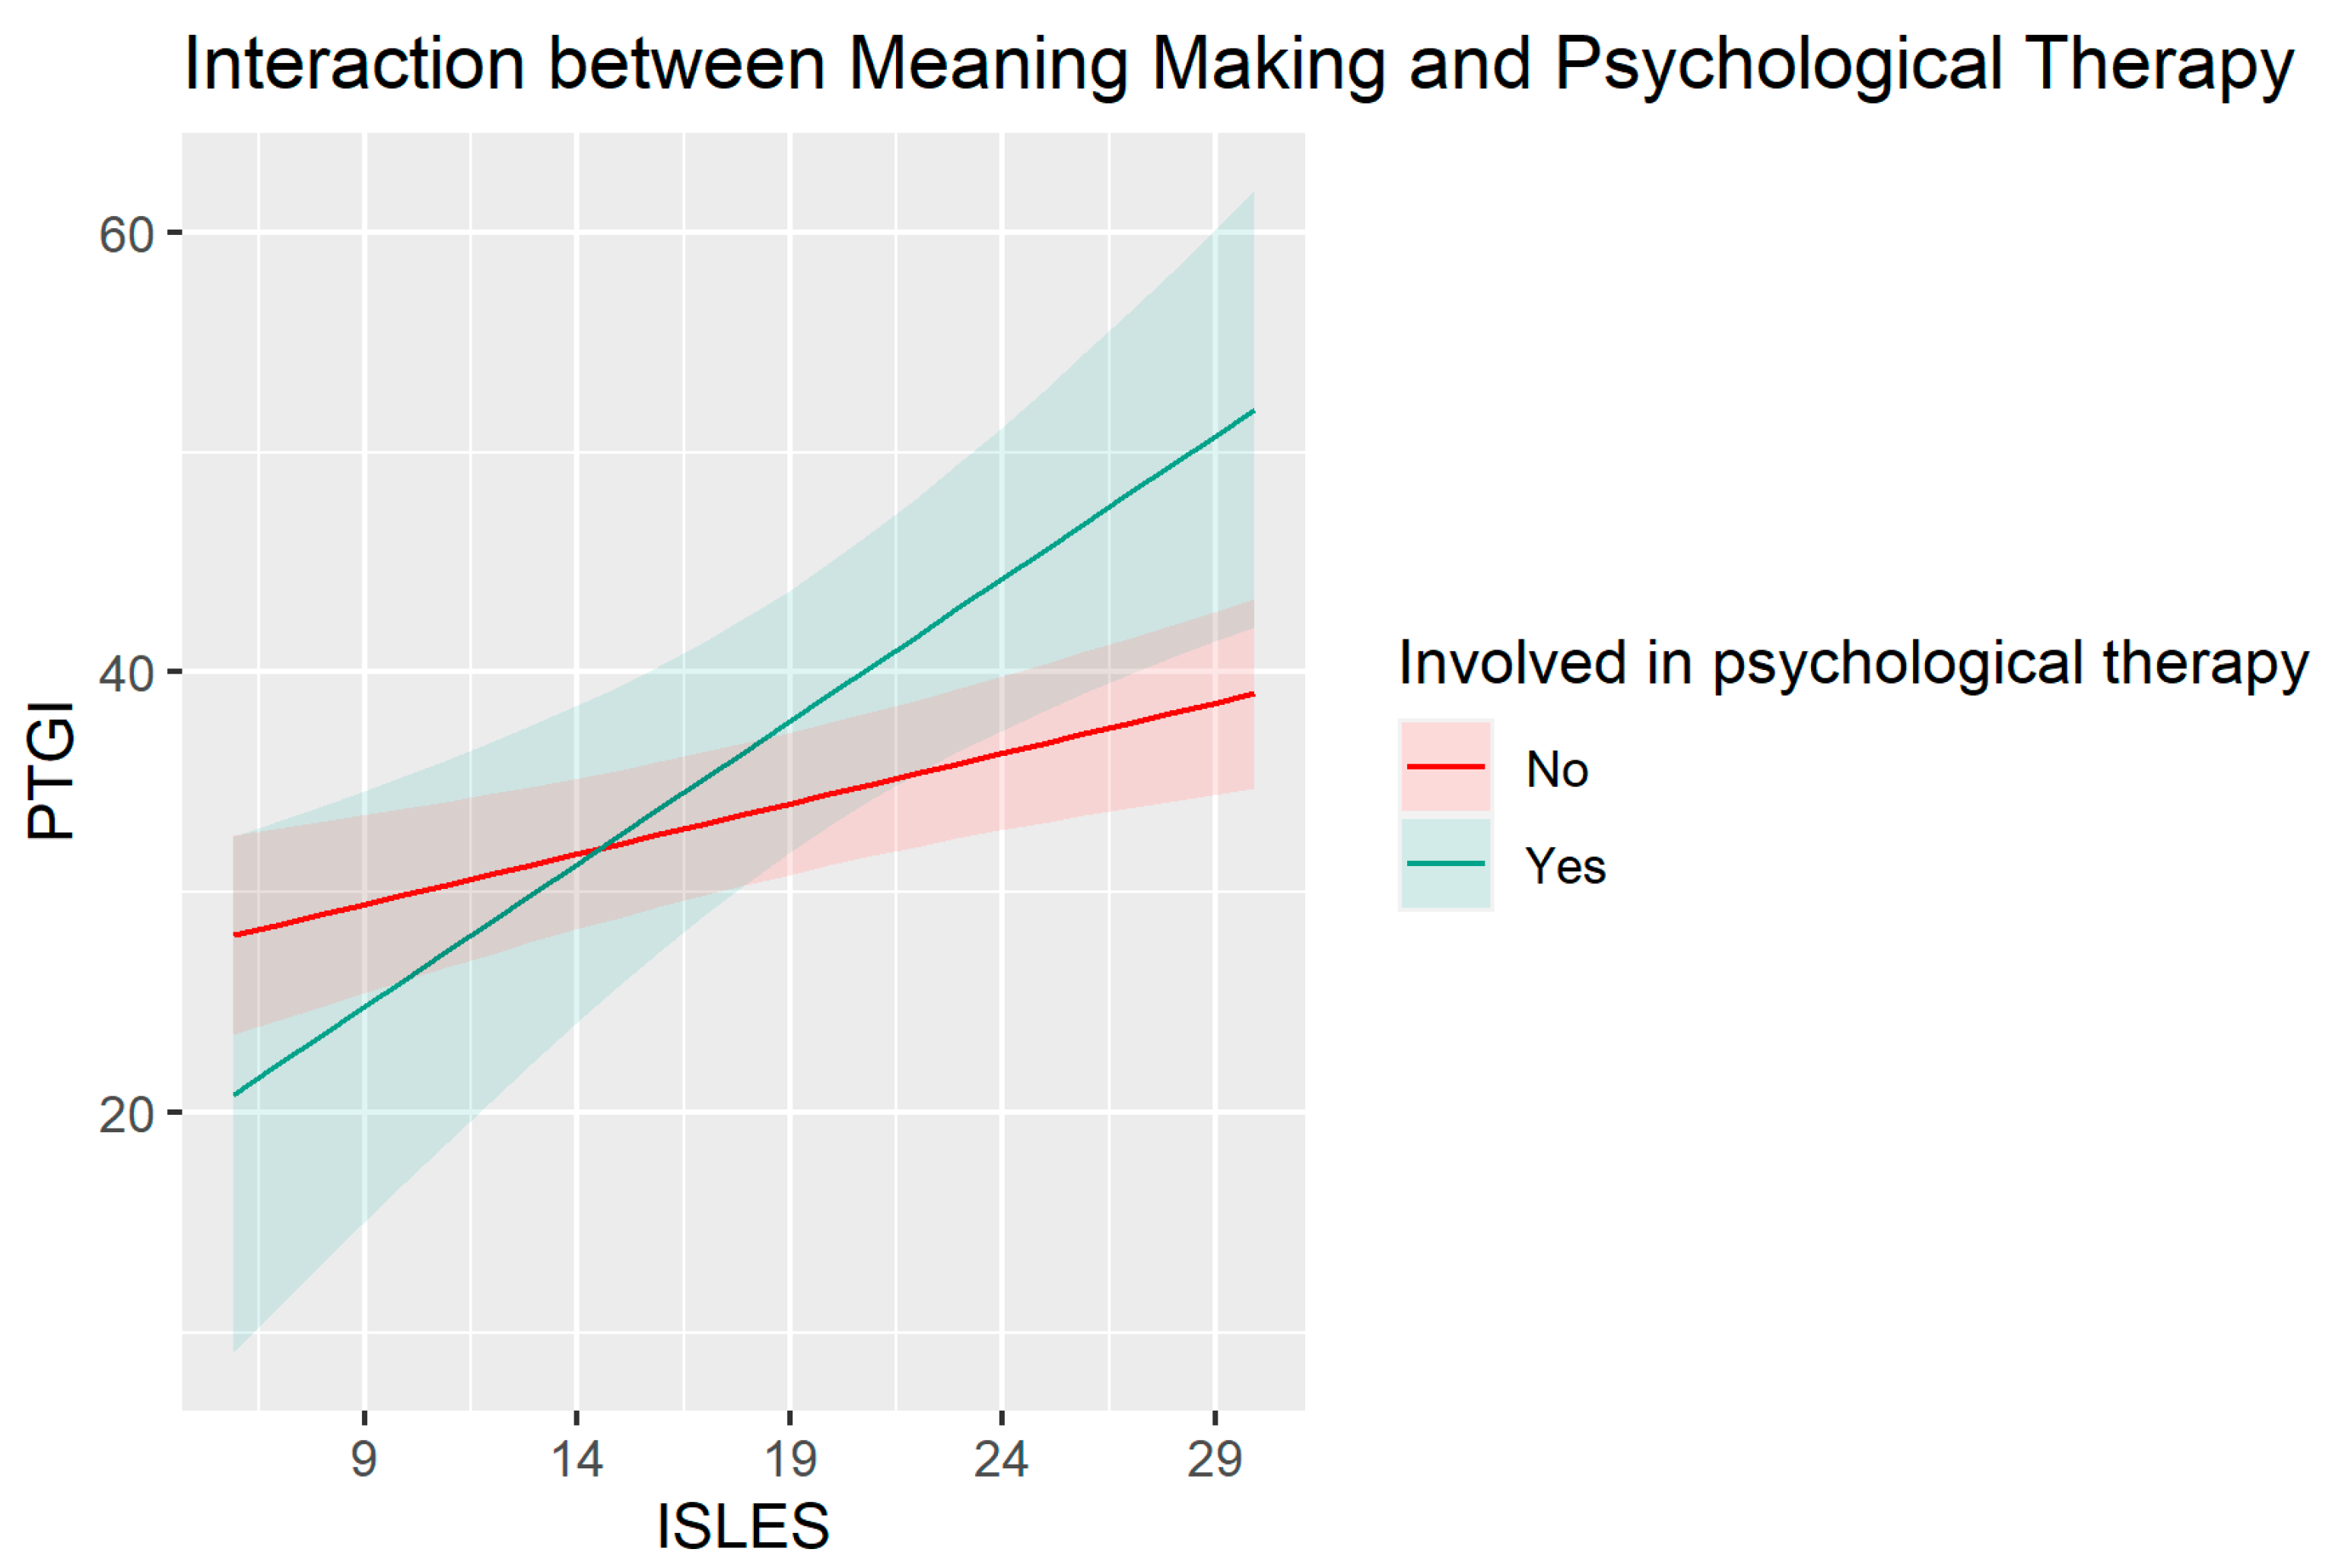Click the right end of the red line
2329x1568 pixels.
coord(1252,694)
